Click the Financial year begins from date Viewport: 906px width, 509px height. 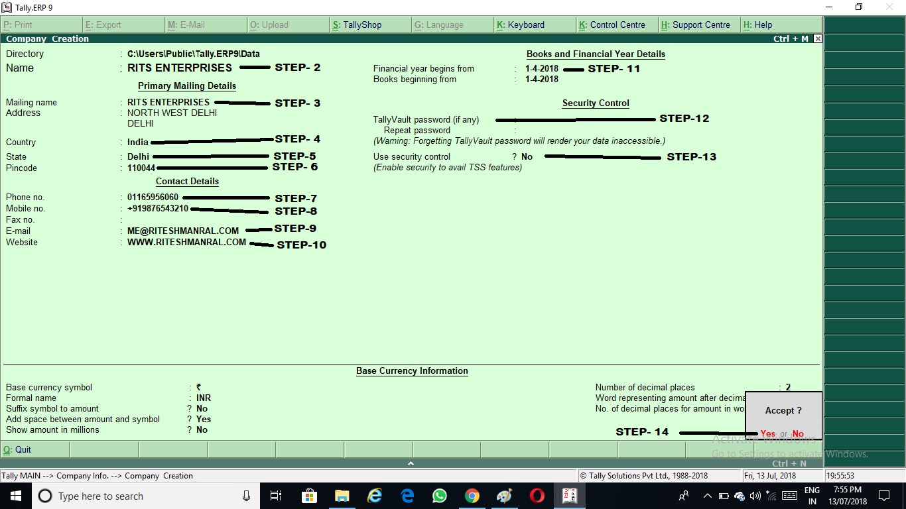[541, 69]
